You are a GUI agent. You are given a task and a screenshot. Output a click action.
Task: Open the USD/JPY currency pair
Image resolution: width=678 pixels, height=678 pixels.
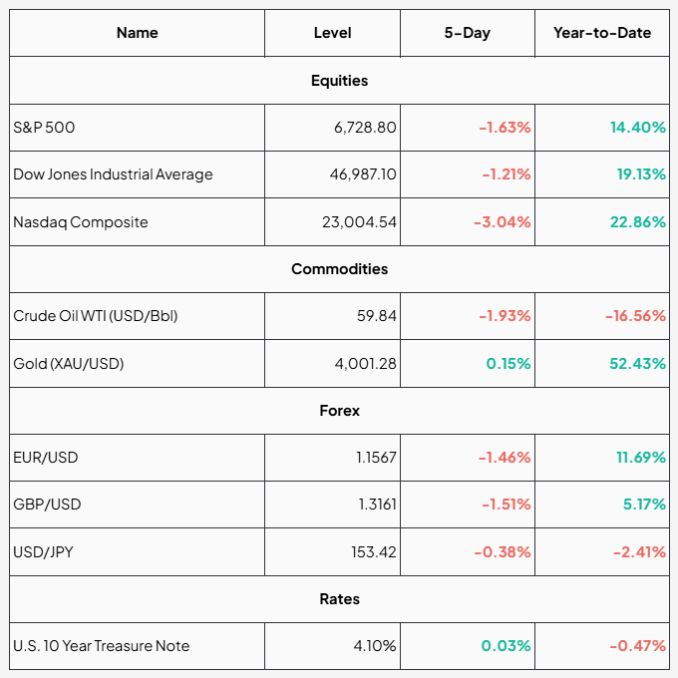tap(45, 552)
